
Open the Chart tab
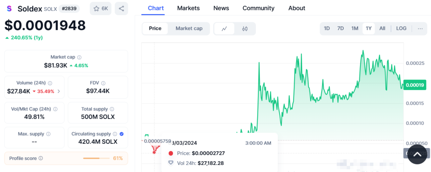coord(156,8)
